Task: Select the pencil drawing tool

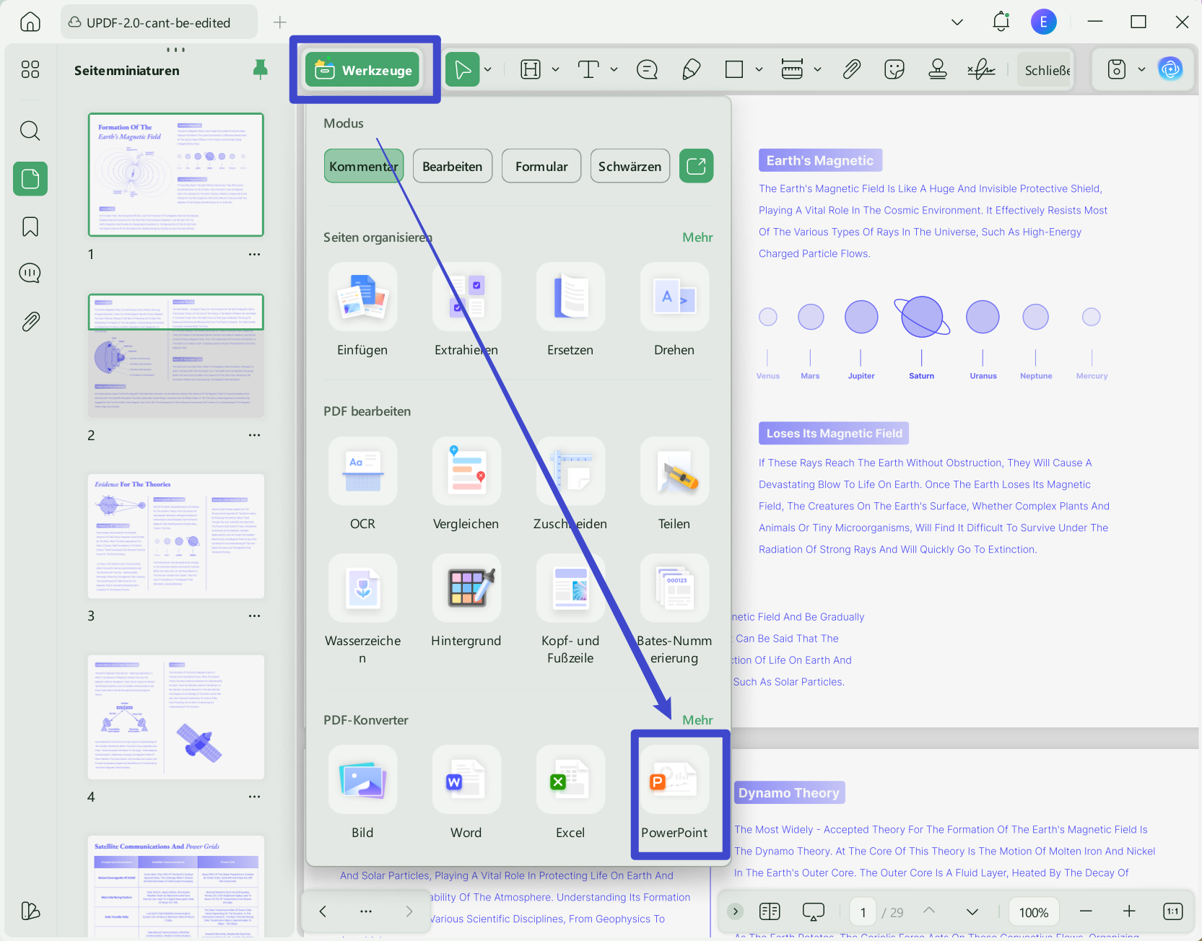Action: [691, 70]
